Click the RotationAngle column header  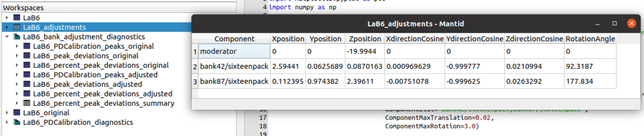click(590, 39)
